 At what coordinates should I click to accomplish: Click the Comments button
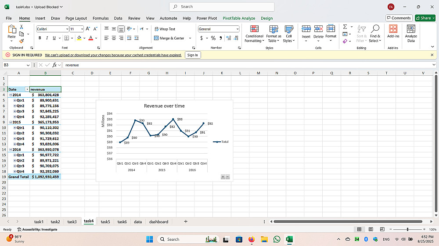click(399, 18)
